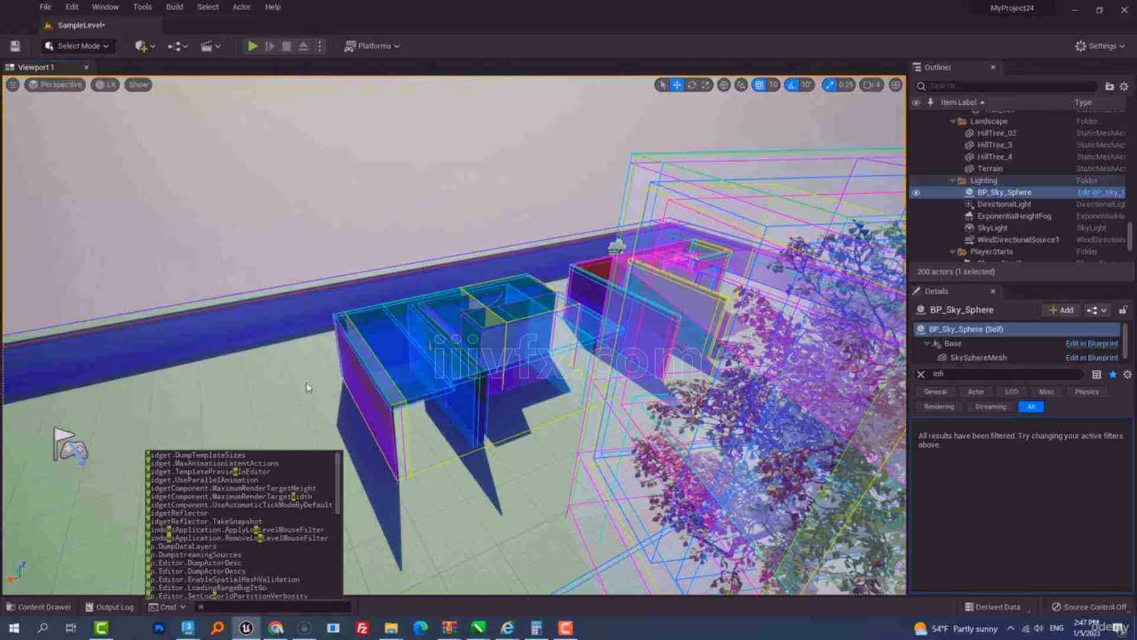1137x640 pixels.
Task: Select the All filter in Details
Action: coord(1031,407)
